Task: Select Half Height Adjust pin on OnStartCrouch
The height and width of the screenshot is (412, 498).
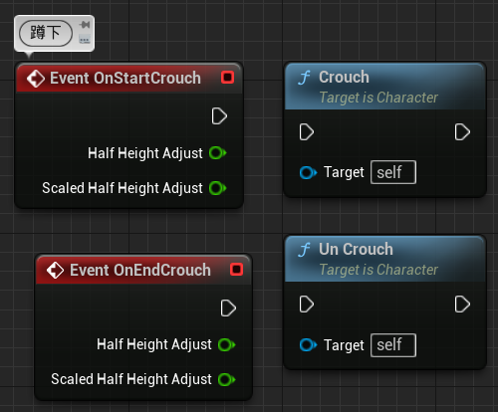Action: [218, 153]
